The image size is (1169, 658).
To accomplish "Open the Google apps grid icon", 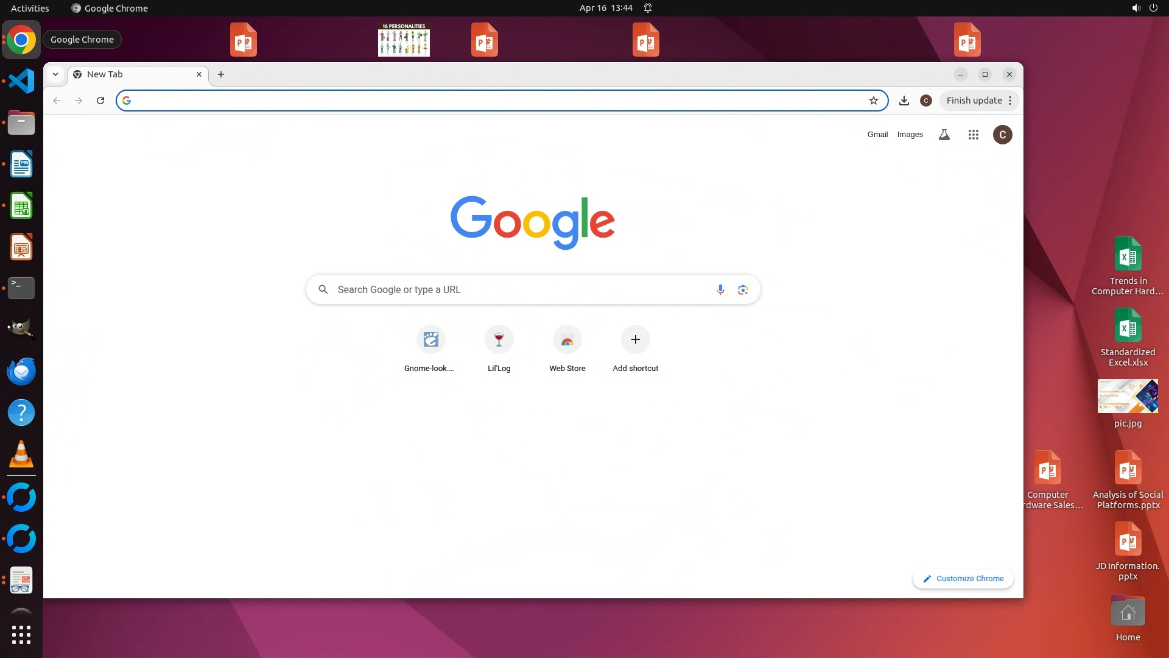I will [973, 135].
